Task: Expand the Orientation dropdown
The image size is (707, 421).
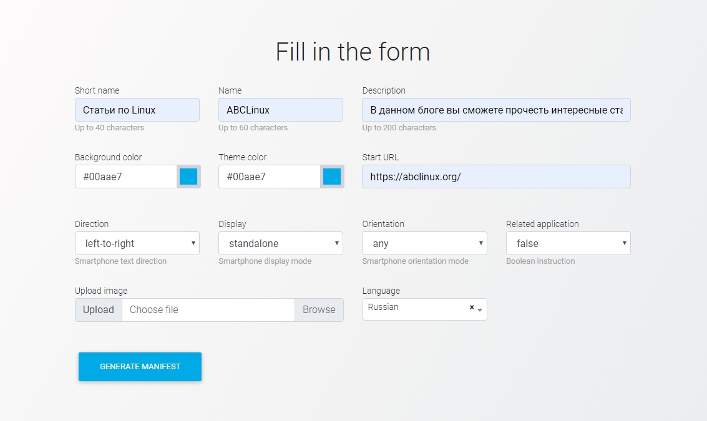Action: pos(424,243)
